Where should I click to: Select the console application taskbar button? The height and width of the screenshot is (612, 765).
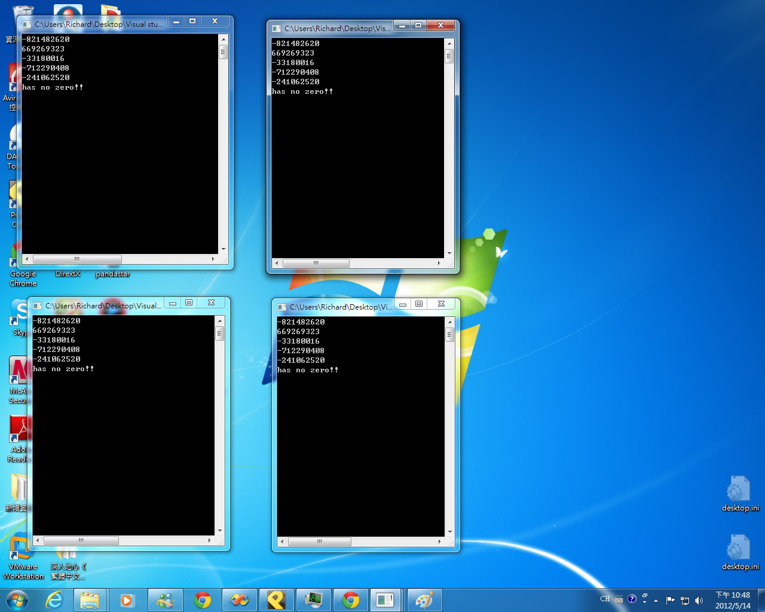coord(385,600)
